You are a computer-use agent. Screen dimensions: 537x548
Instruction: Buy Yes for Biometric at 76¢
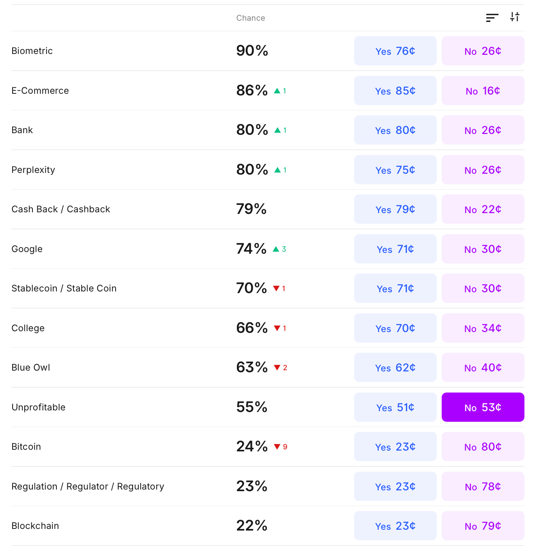[x=395, y=51]
